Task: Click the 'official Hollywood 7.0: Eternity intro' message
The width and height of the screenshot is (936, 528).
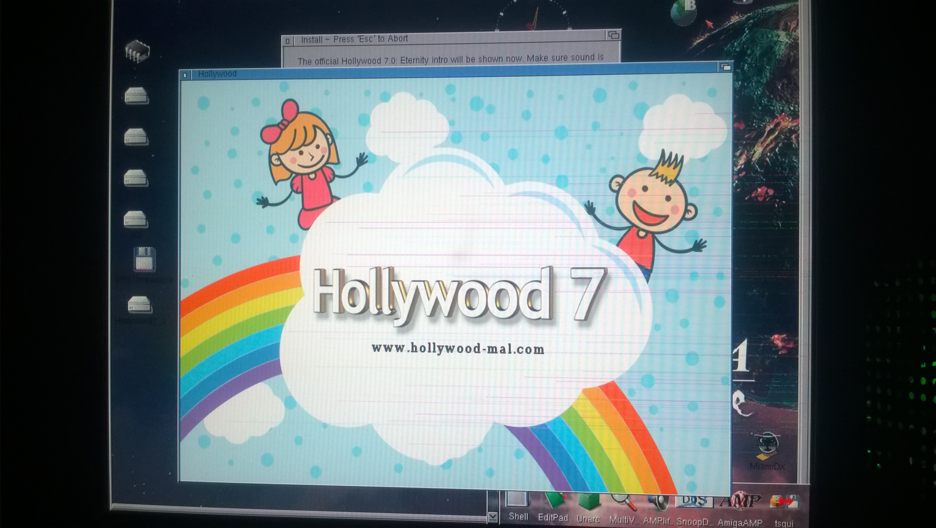Action: (x=450, y=60)
